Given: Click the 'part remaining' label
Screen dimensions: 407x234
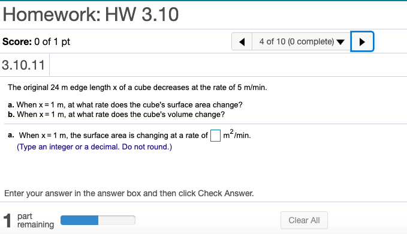Looking at the screenshot, I should tap(35, 220).
